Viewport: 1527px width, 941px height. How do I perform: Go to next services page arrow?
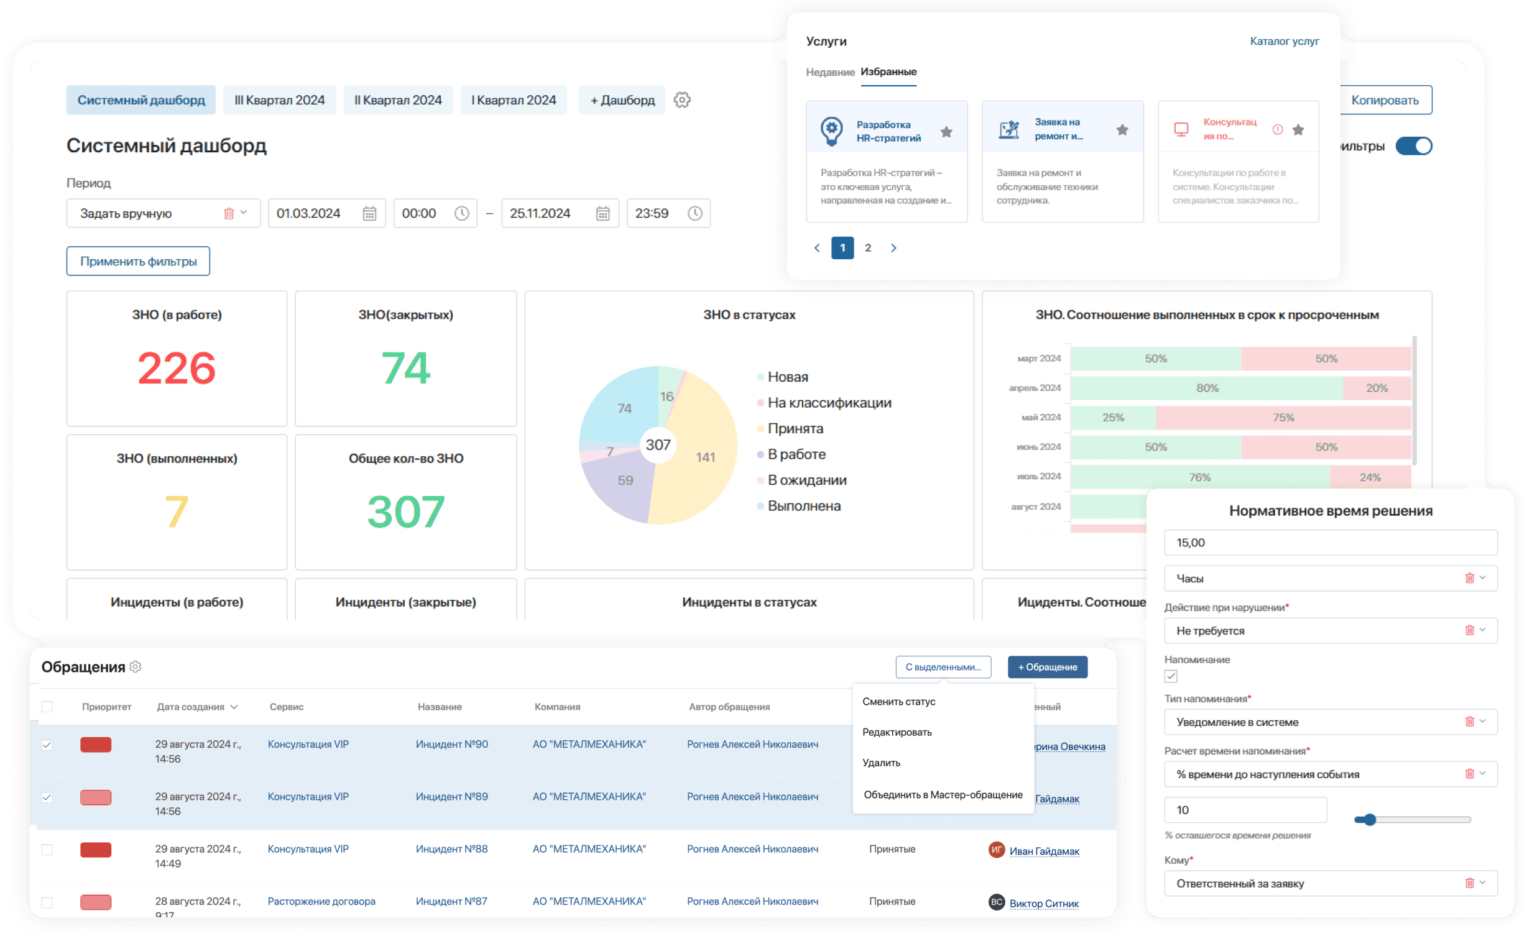click(893, 248)
